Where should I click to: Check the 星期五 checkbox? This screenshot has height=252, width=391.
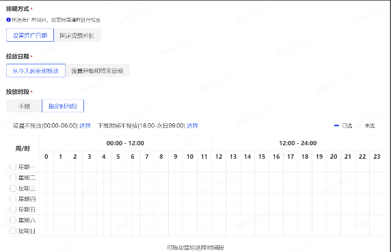click(x=13, y=210)
